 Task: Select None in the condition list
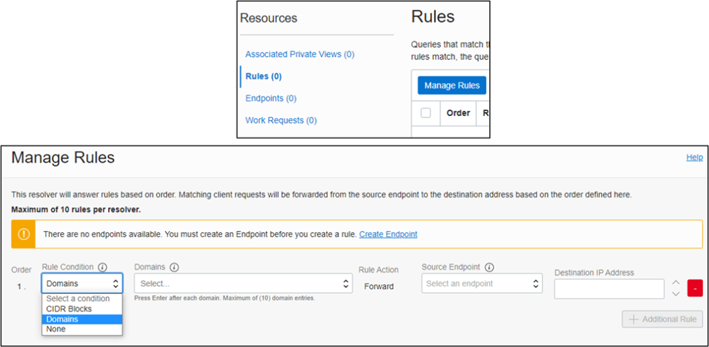[56, 329]
